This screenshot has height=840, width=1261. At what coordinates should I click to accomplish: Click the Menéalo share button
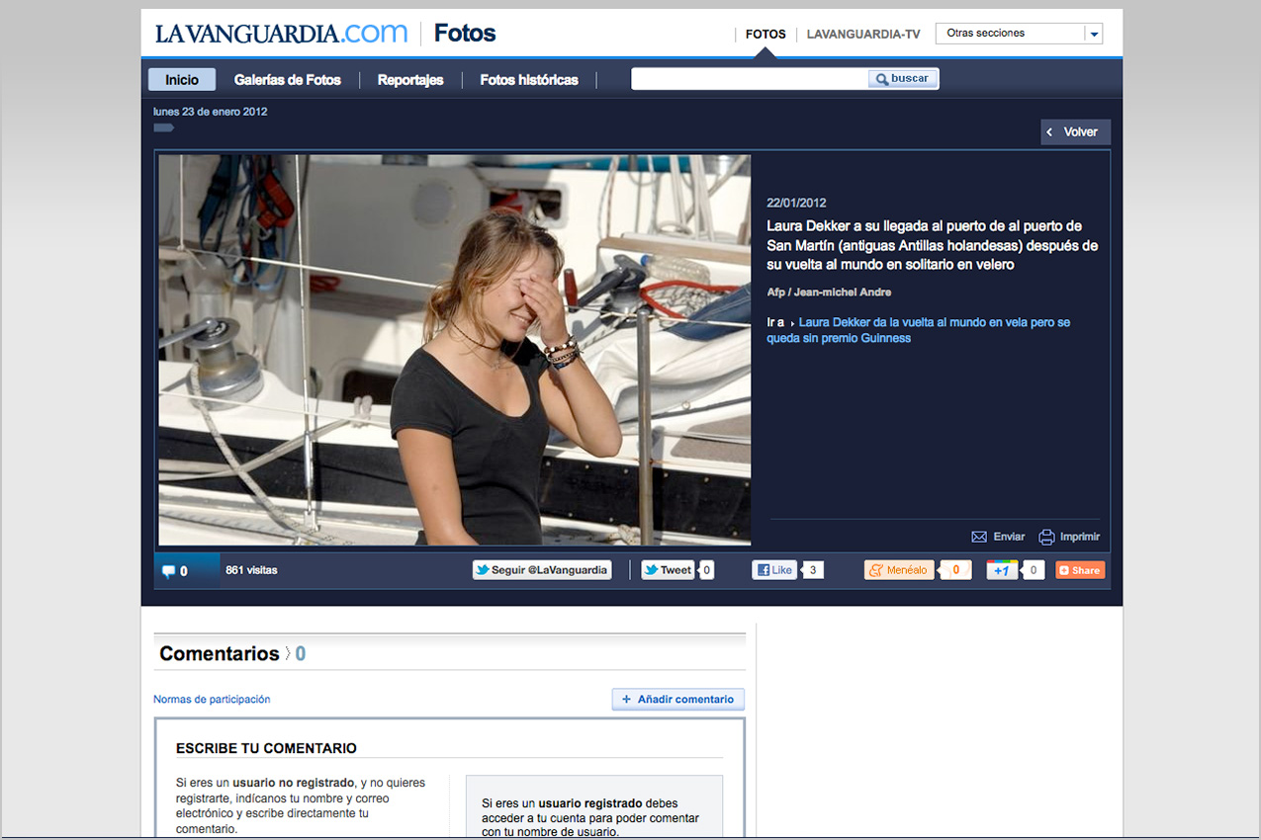pyautogui.click(x=899, y=570)
